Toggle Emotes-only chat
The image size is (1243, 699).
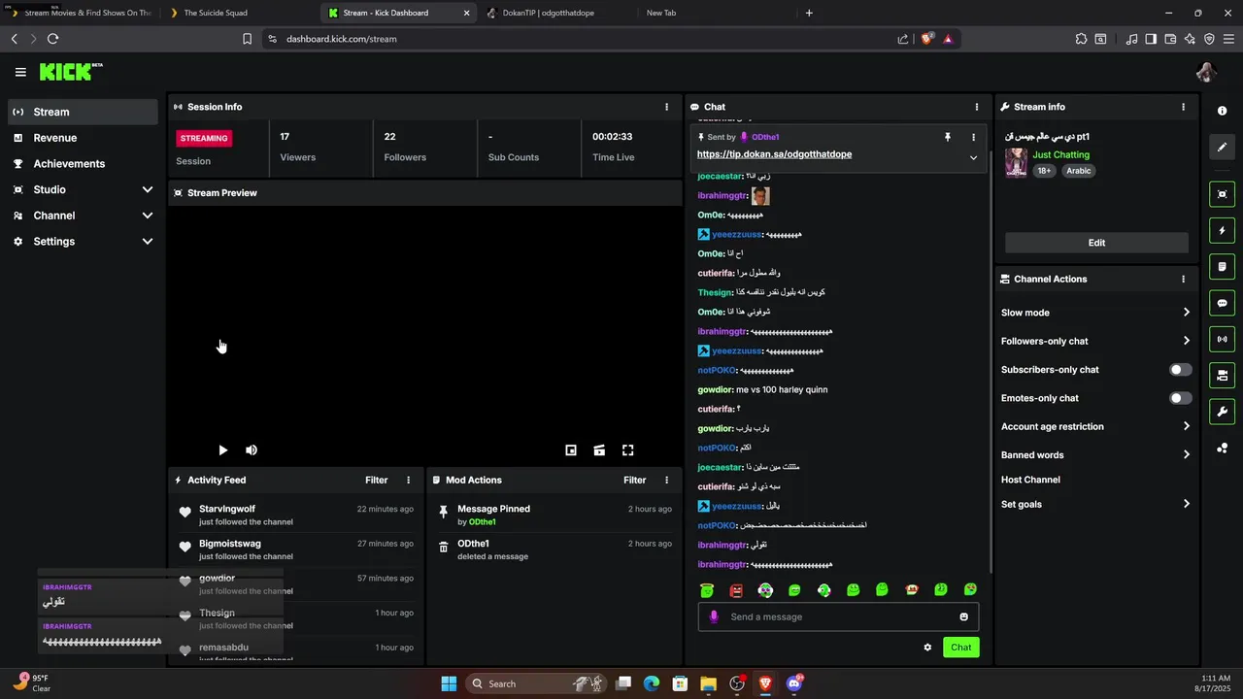pos(1180,398)
